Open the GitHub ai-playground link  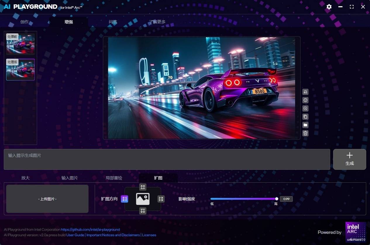90,229
